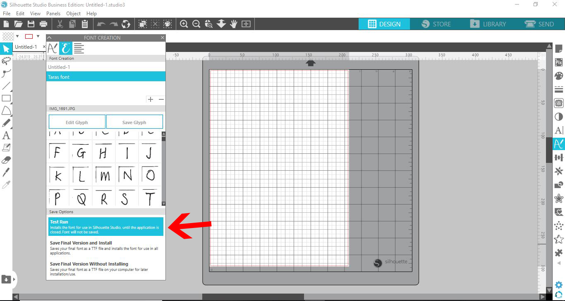This screenshot has width=565, height=301.
Task: Remove the font with the minus button
Action: 161,99
